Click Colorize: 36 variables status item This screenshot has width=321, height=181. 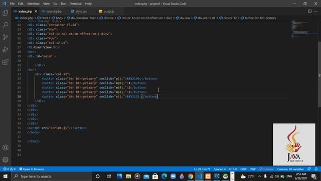(290, 169)
